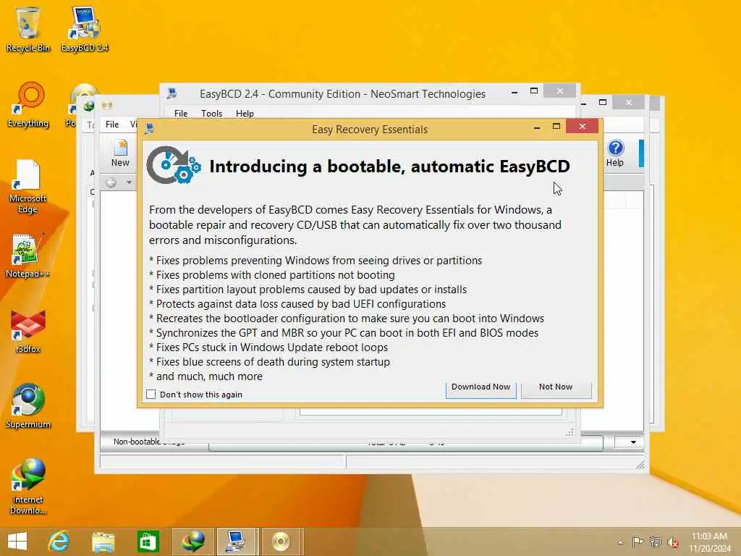The height and width of the screenshot is (556, 741).
Task: Open the File menu in EasyBCD window
Action: click(x=180, y=114)
